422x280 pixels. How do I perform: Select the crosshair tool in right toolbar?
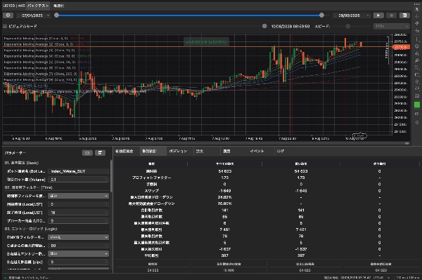click(417, 16)
